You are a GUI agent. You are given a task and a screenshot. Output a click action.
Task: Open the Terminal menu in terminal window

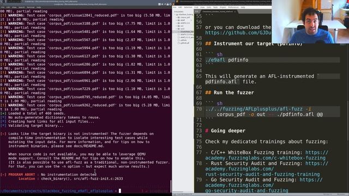(31, 7)
